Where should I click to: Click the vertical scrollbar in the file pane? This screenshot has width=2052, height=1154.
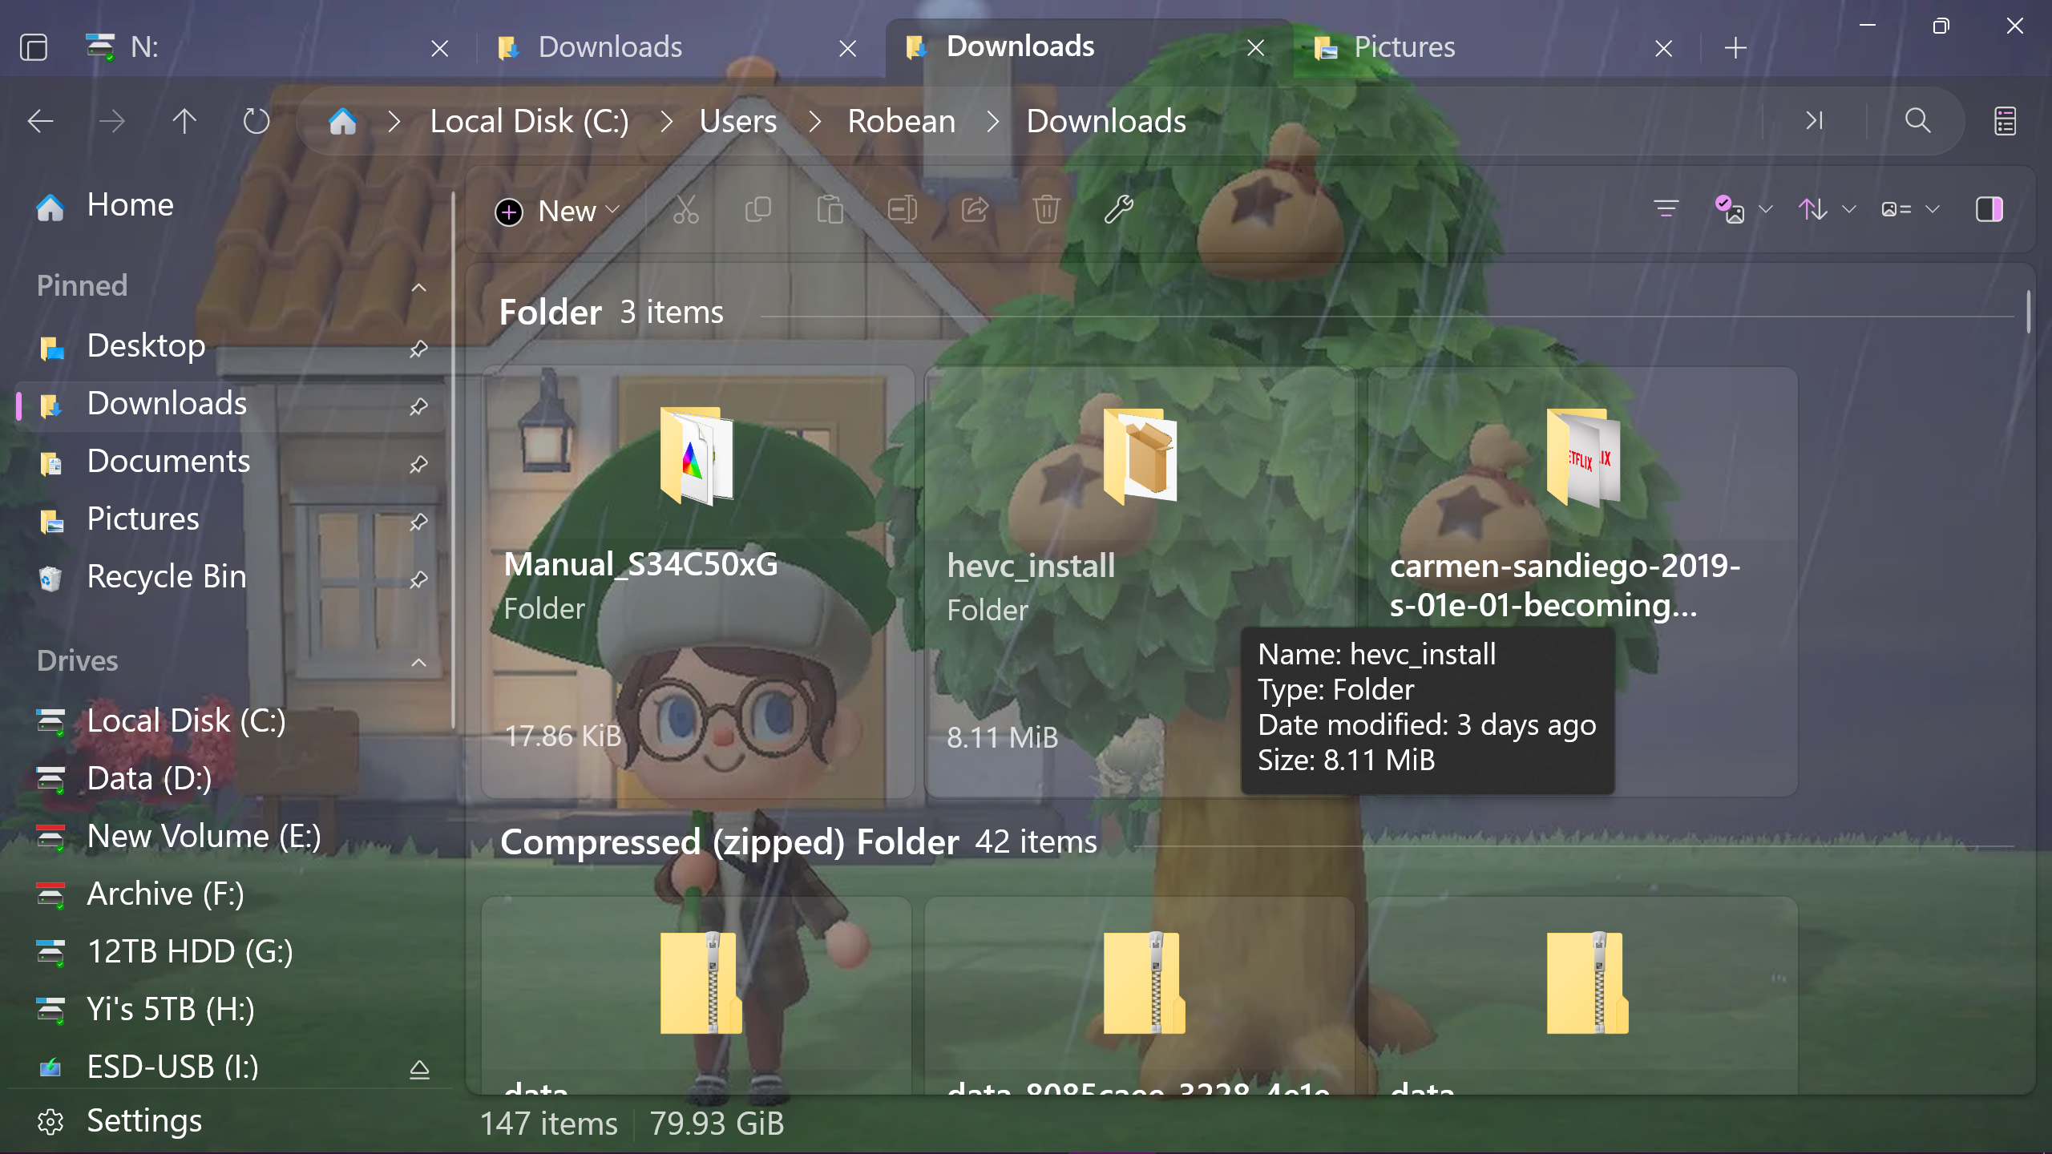click(2028, 311)
